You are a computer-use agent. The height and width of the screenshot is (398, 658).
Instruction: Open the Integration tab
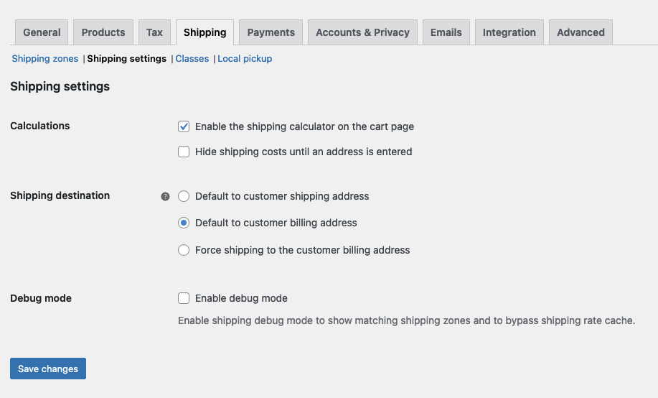[509, 32]
